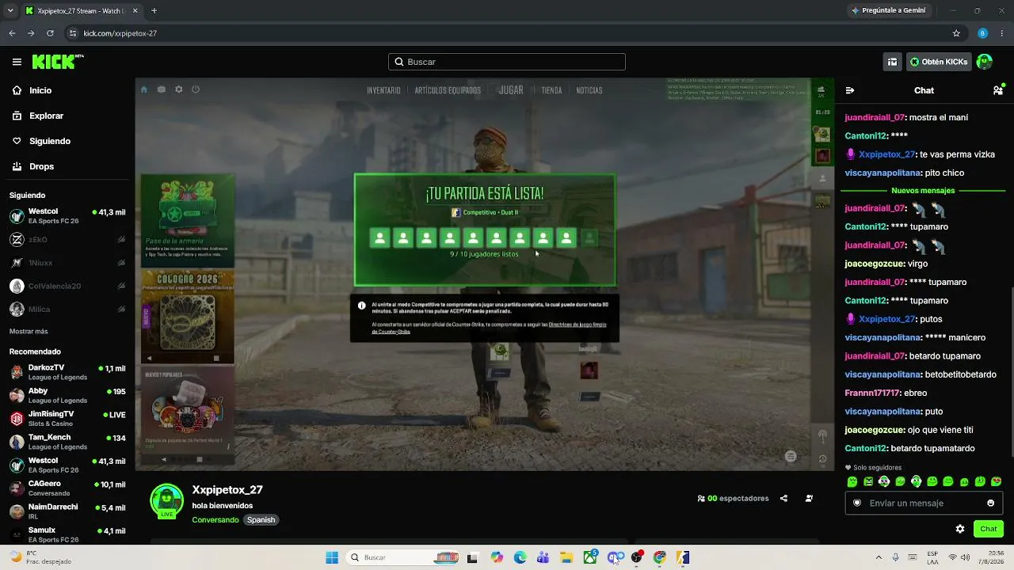Image resolution: width=1014 pixels, height=570 pixels.
Task: Reload the page in the browser
Action: (50, 33)
